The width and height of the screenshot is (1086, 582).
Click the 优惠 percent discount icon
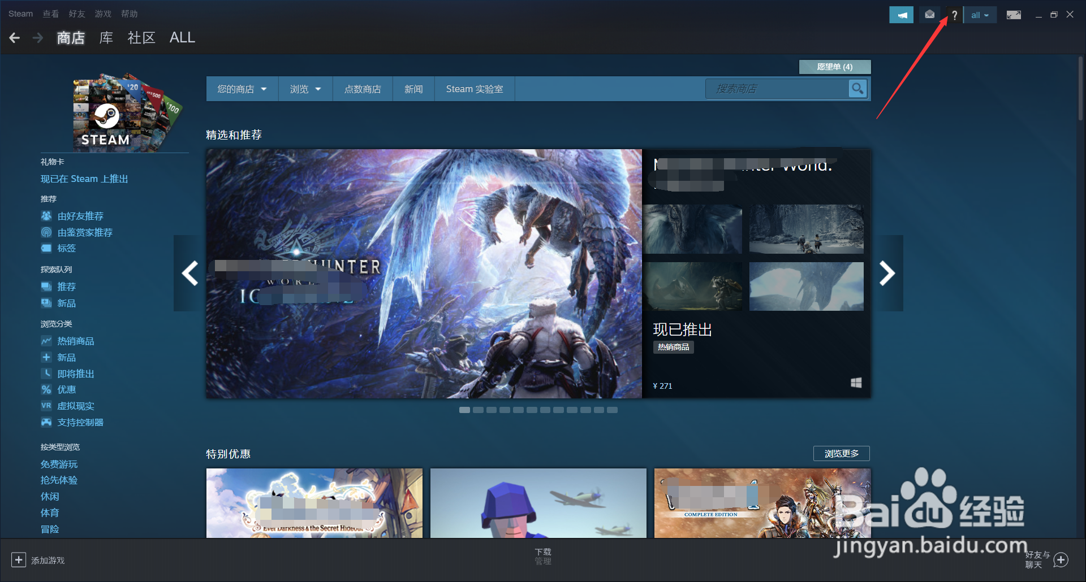pyautogui.click(x=46, y=389)
